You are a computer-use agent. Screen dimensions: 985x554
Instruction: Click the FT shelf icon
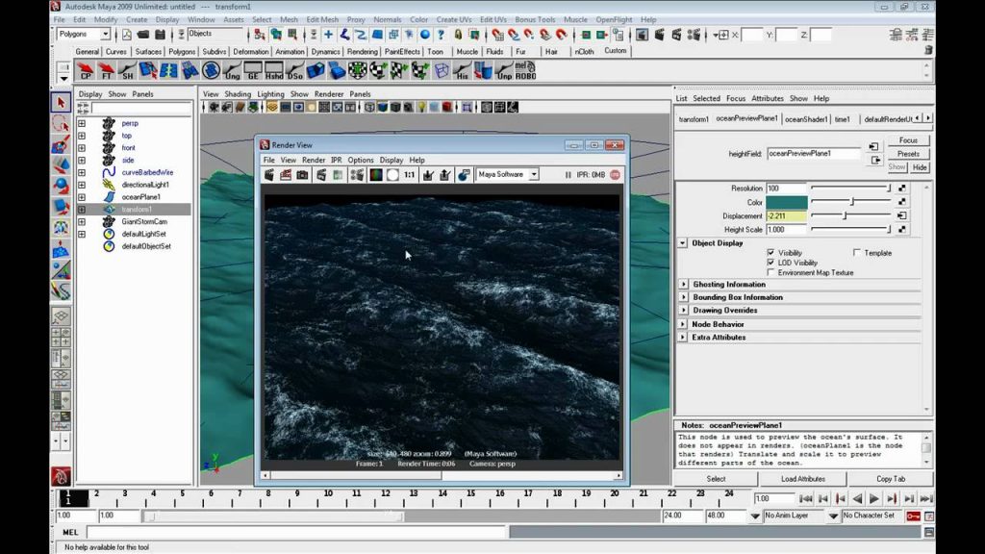(x=106, y=71)
